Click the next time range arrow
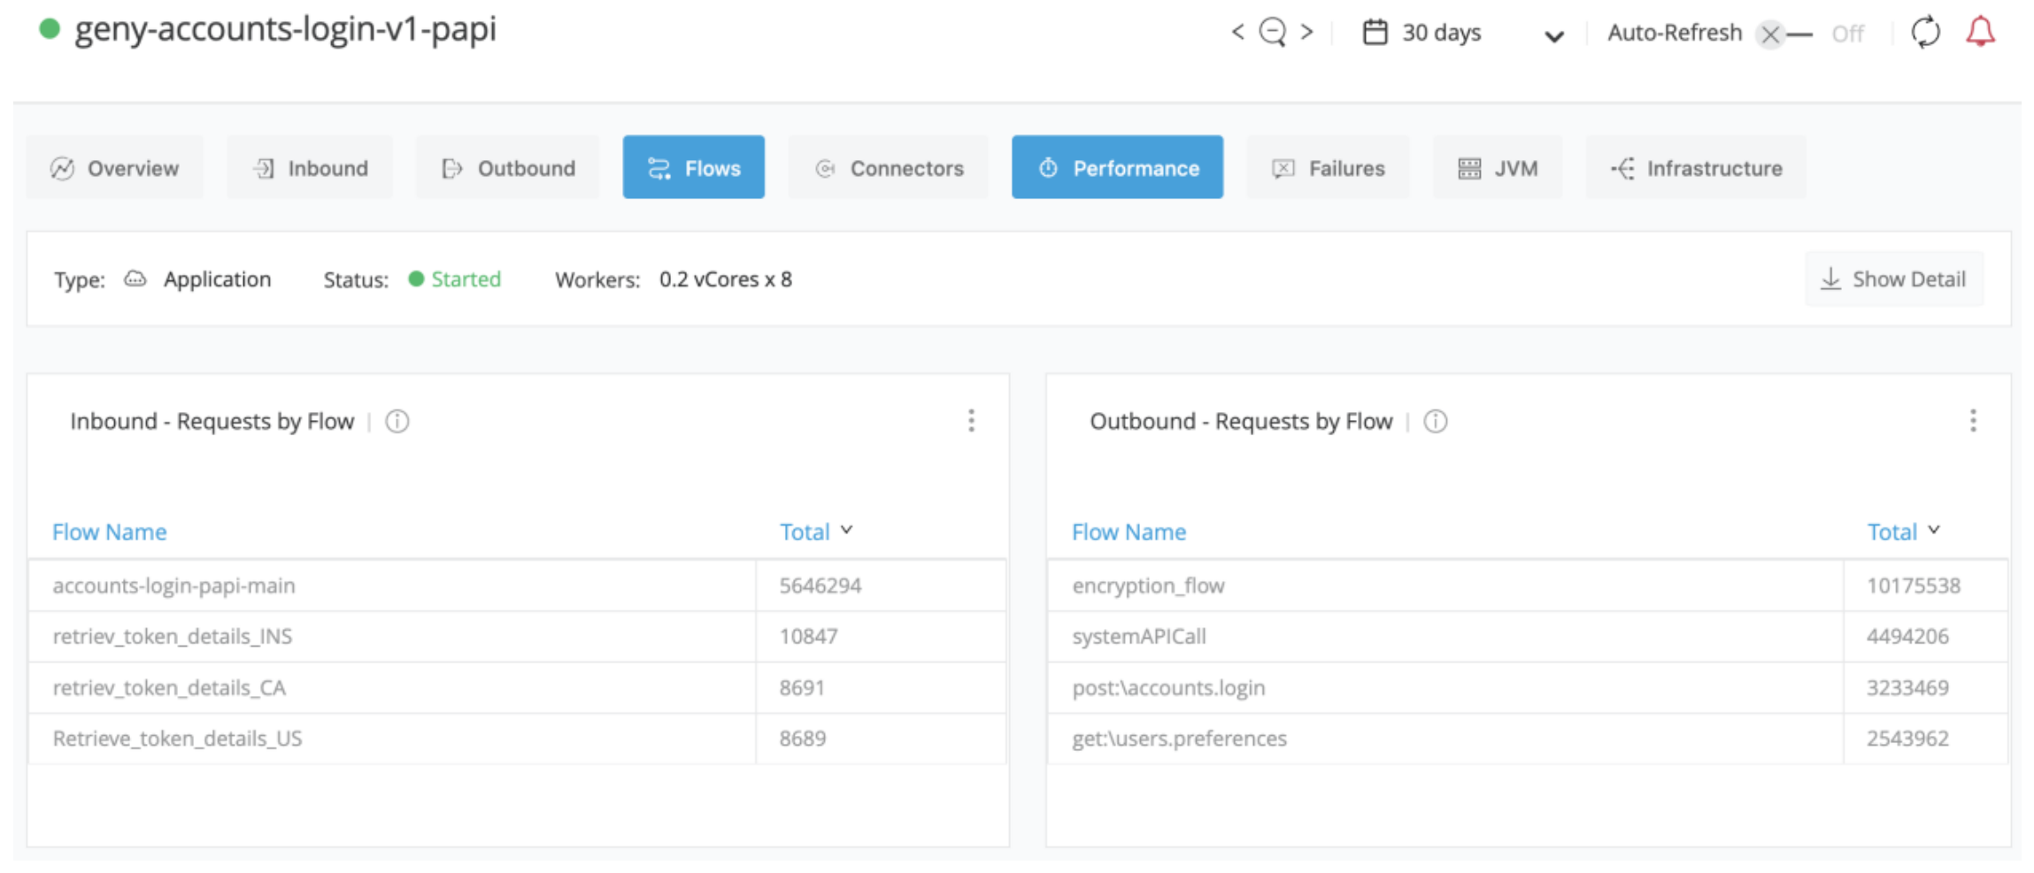 pos(1306,33)
